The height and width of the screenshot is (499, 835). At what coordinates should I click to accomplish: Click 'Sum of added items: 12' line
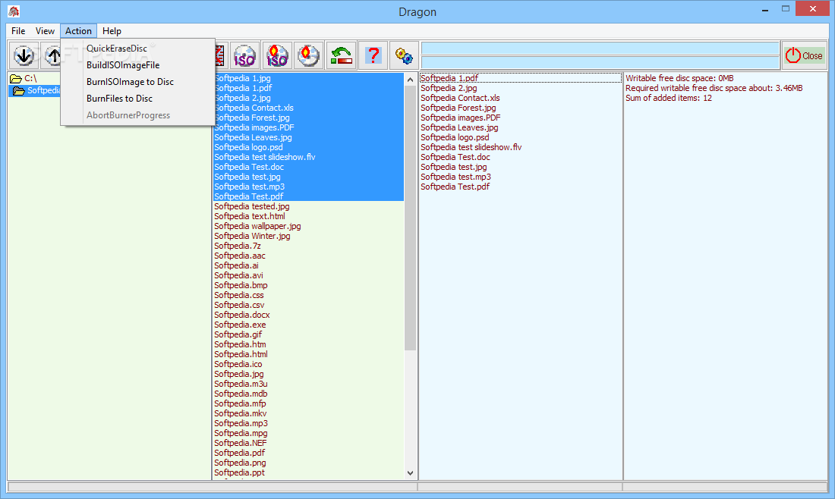(669, 98)
